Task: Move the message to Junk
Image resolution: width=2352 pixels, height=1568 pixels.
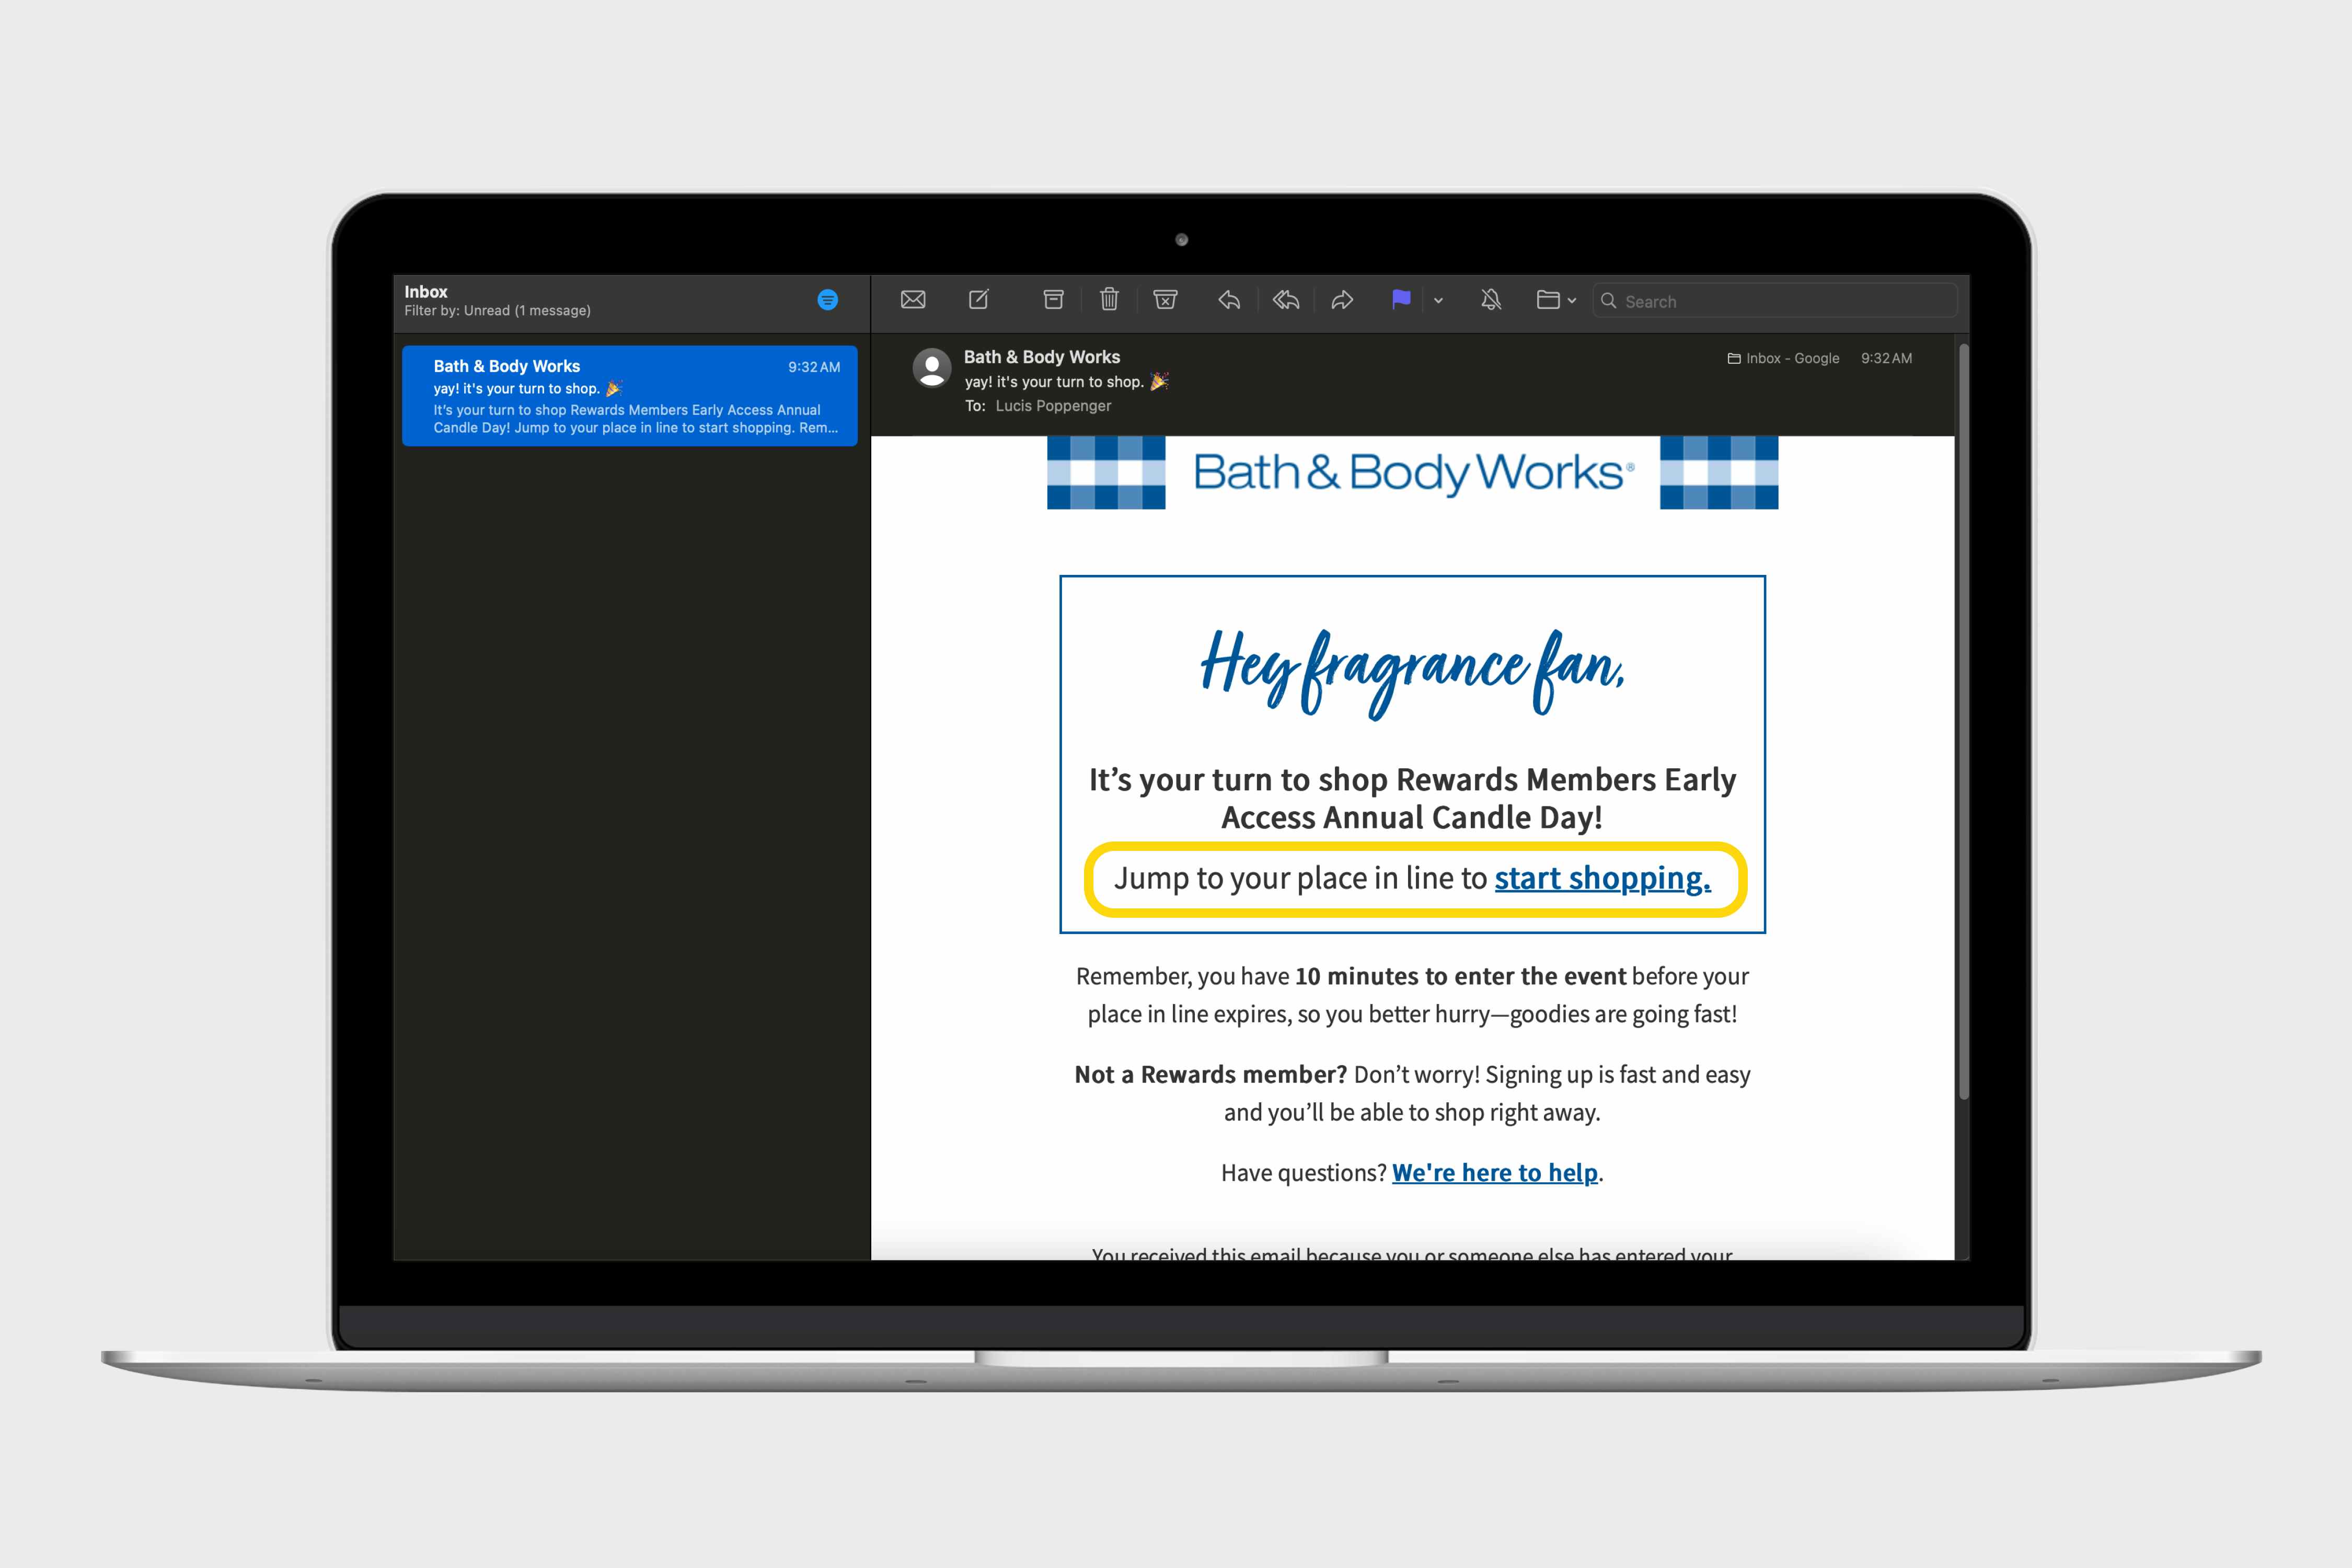Action: [x=1165, y=300]
